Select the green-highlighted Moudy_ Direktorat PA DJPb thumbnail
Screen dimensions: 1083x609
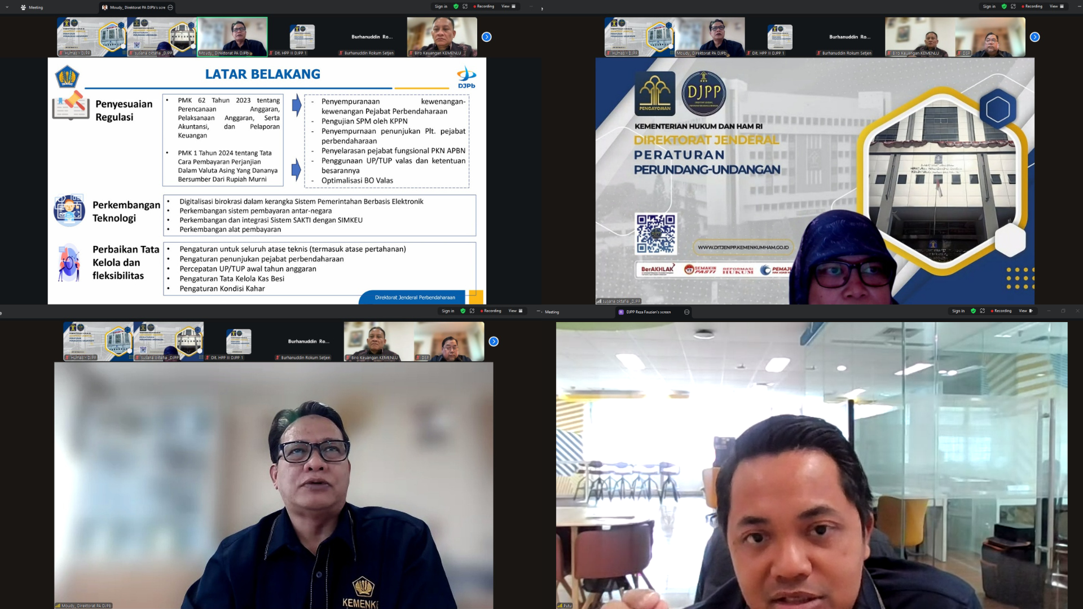click(x=232, y=37)
